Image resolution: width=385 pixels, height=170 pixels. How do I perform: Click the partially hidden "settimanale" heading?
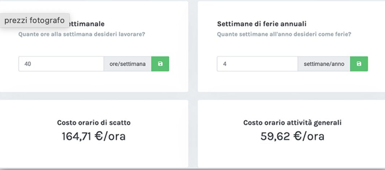(87, 24)
